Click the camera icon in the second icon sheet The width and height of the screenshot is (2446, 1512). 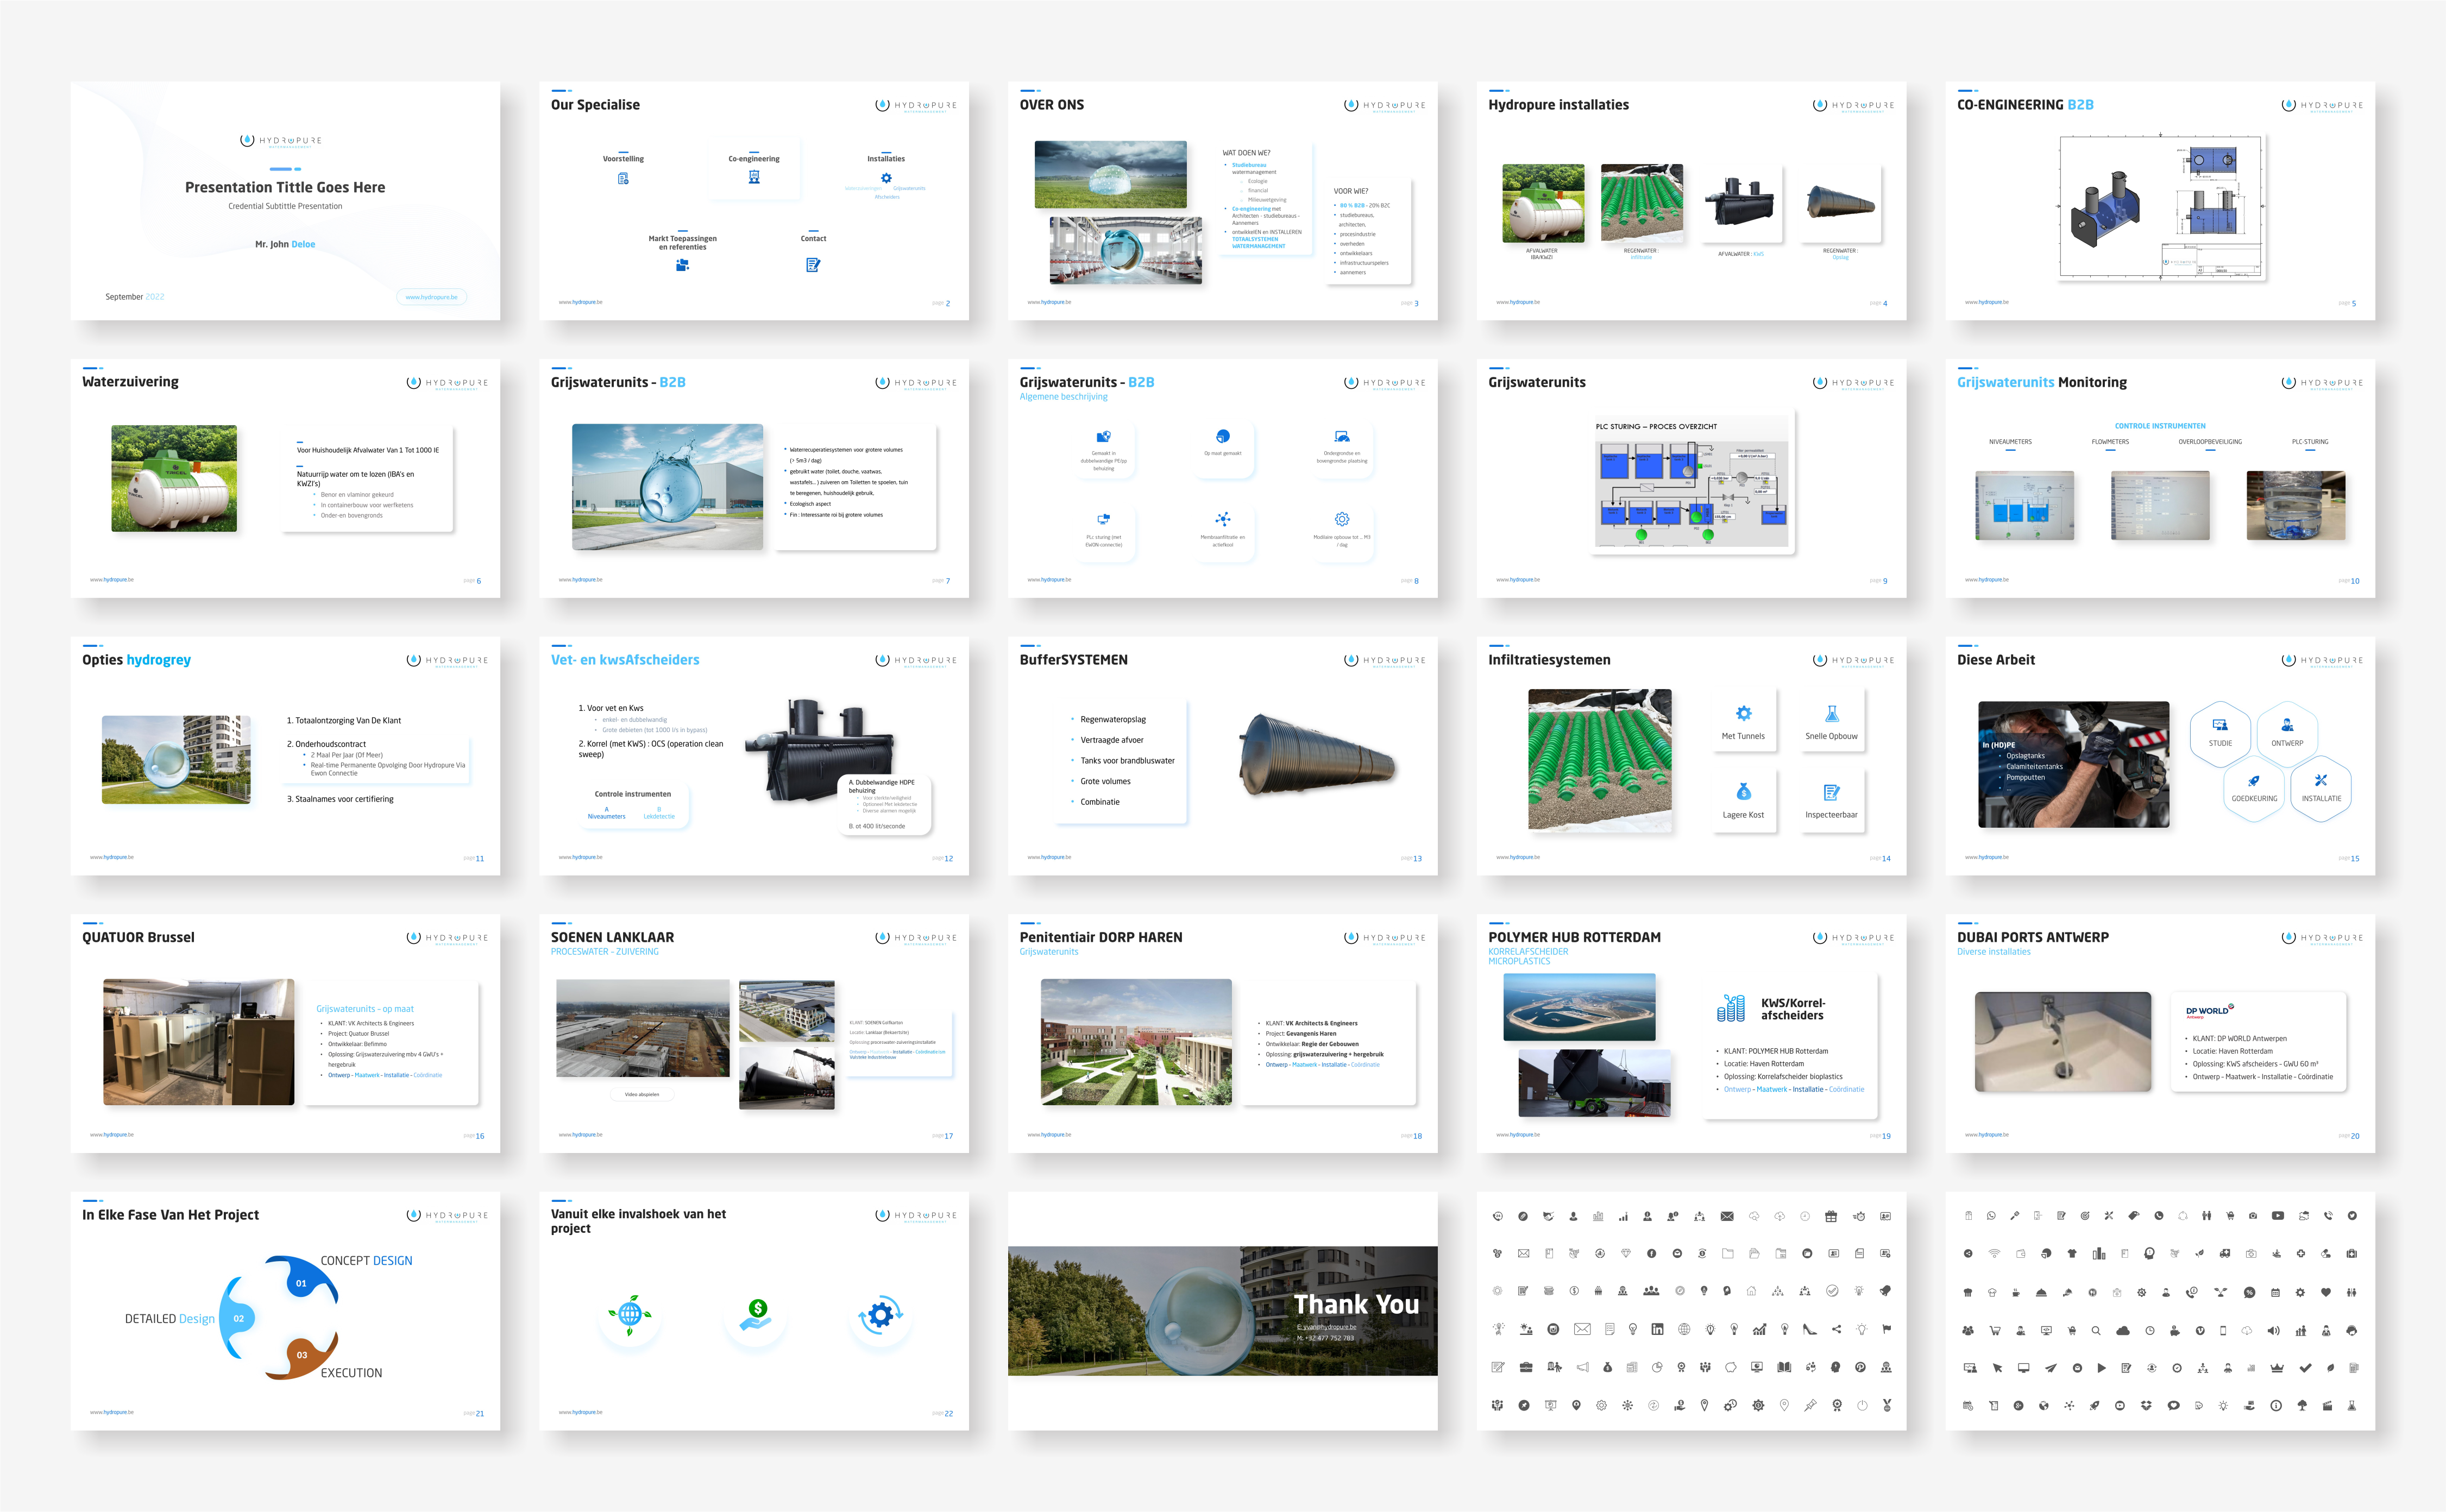[x=2253, y=1215]
